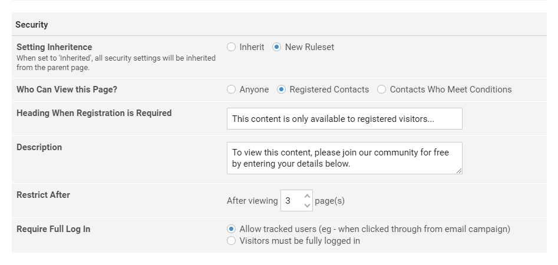Select Registered Contacts radio option

pos(282,90)
